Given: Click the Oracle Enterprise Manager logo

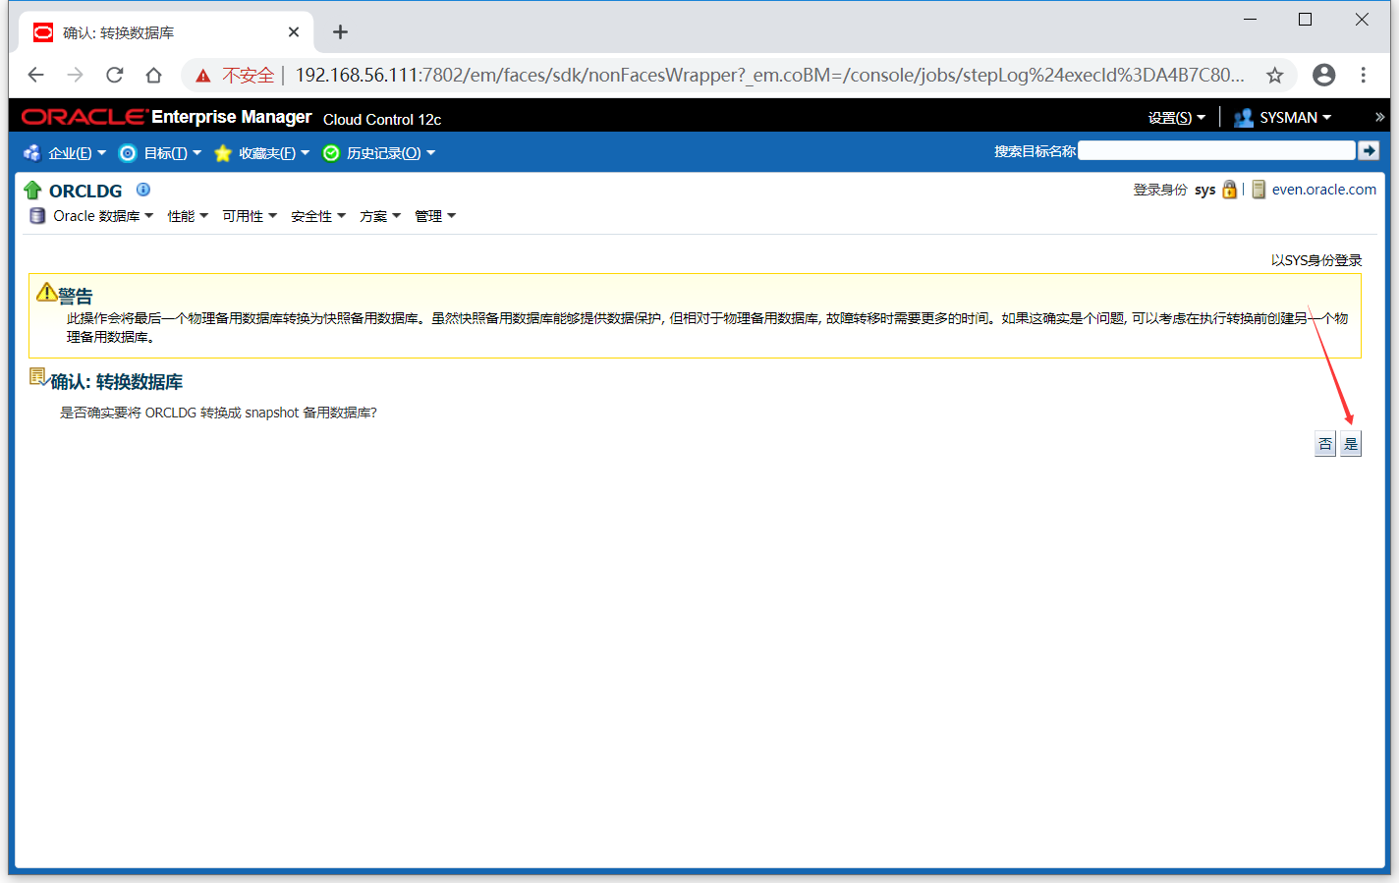Looking at the screenshot, I should point(167,117).
